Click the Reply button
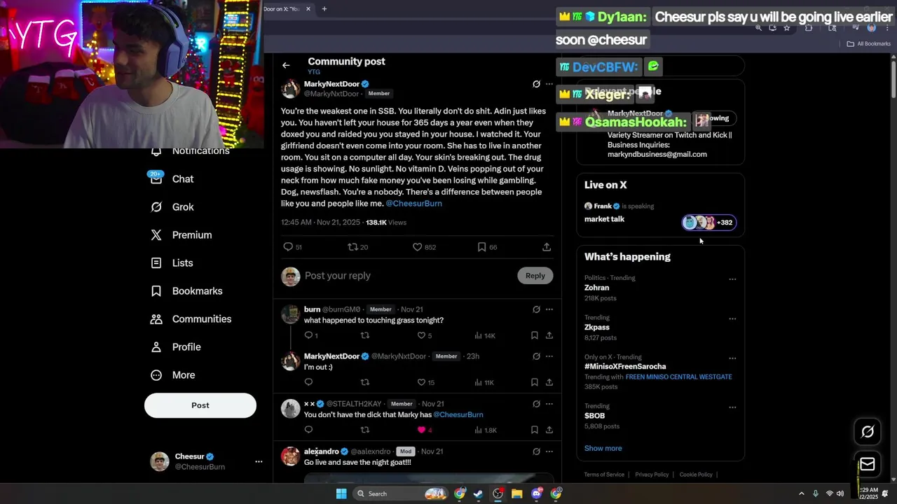Viewport: 897px width, 504px height. point(535,276)
